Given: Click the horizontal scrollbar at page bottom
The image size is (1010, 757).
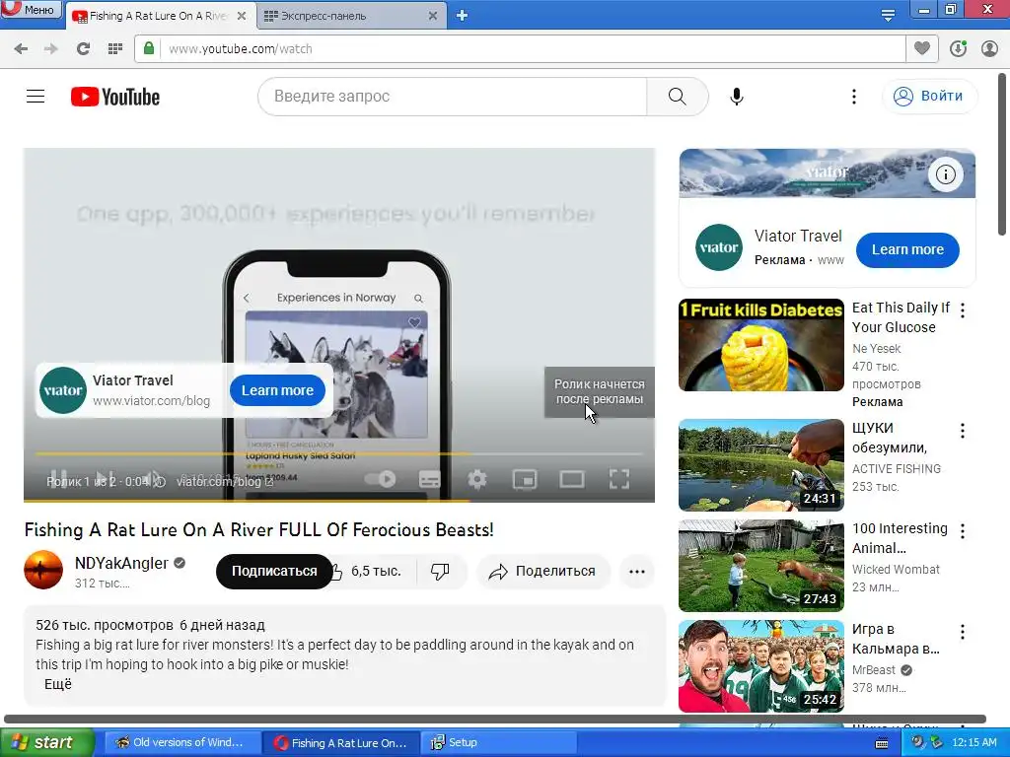Looking at the screenshot, I should point(495,719).
